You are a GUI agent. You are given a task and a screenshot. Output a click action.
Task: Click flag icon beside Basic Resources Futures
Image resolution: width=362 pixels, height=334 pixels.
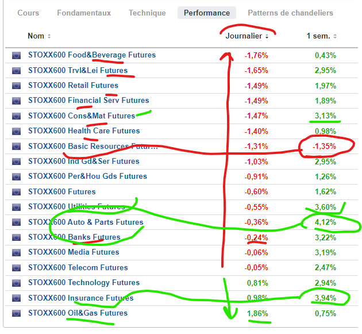(16, 146)
